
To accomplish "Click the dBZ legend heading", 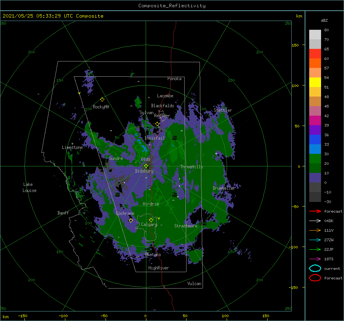I will 324,20.
